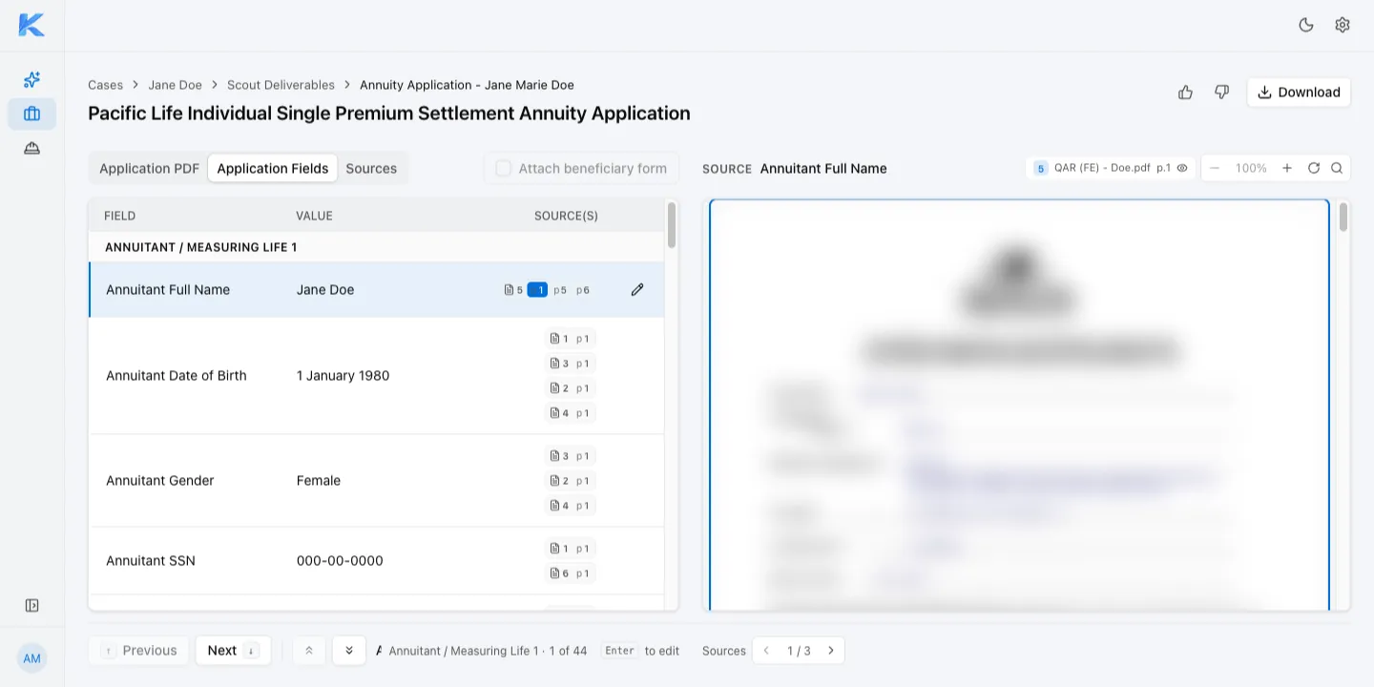Select the Annuitant SSN row
1374x687 pixels.
point(376,561)
